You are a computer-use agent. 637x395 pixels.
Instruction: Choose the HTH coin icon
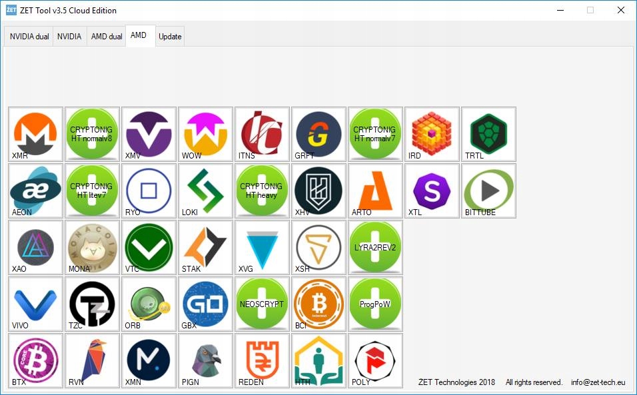319,360
